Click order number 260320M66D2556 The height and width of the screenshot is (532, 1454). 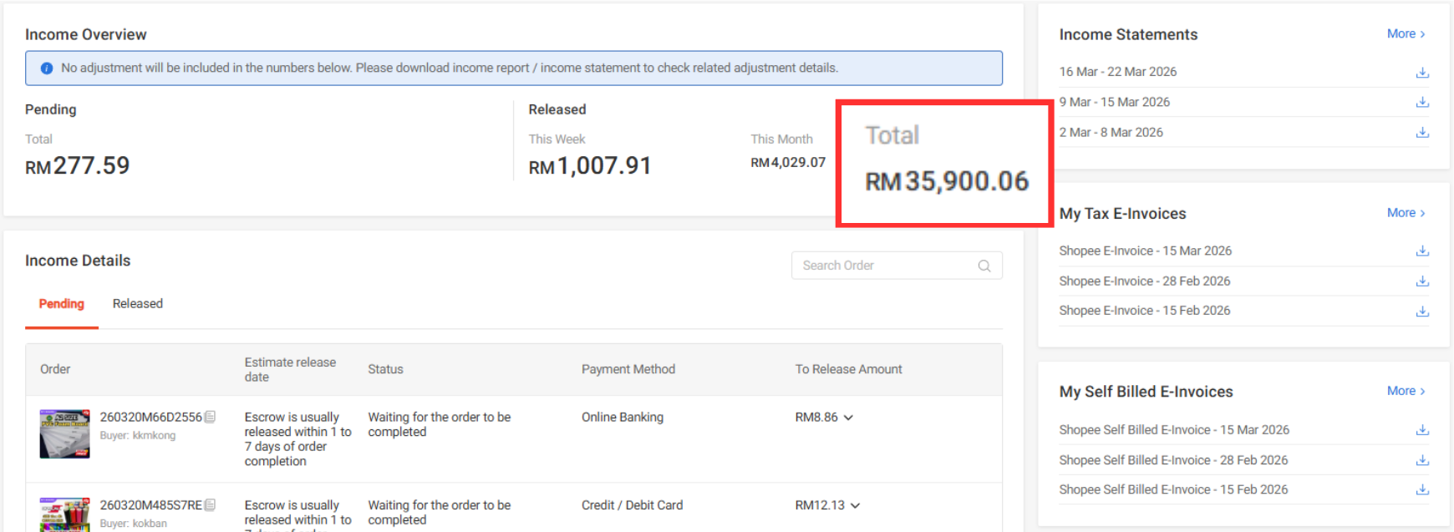pos(151,417)
